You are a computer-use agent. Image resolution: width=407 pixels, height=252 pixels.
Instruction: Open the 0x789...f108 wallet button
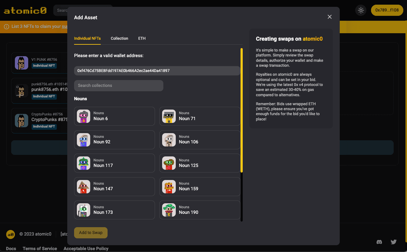click(387, 10)
